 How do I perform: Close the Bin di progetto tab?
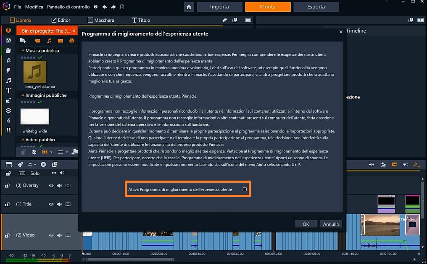click(74, 31)
